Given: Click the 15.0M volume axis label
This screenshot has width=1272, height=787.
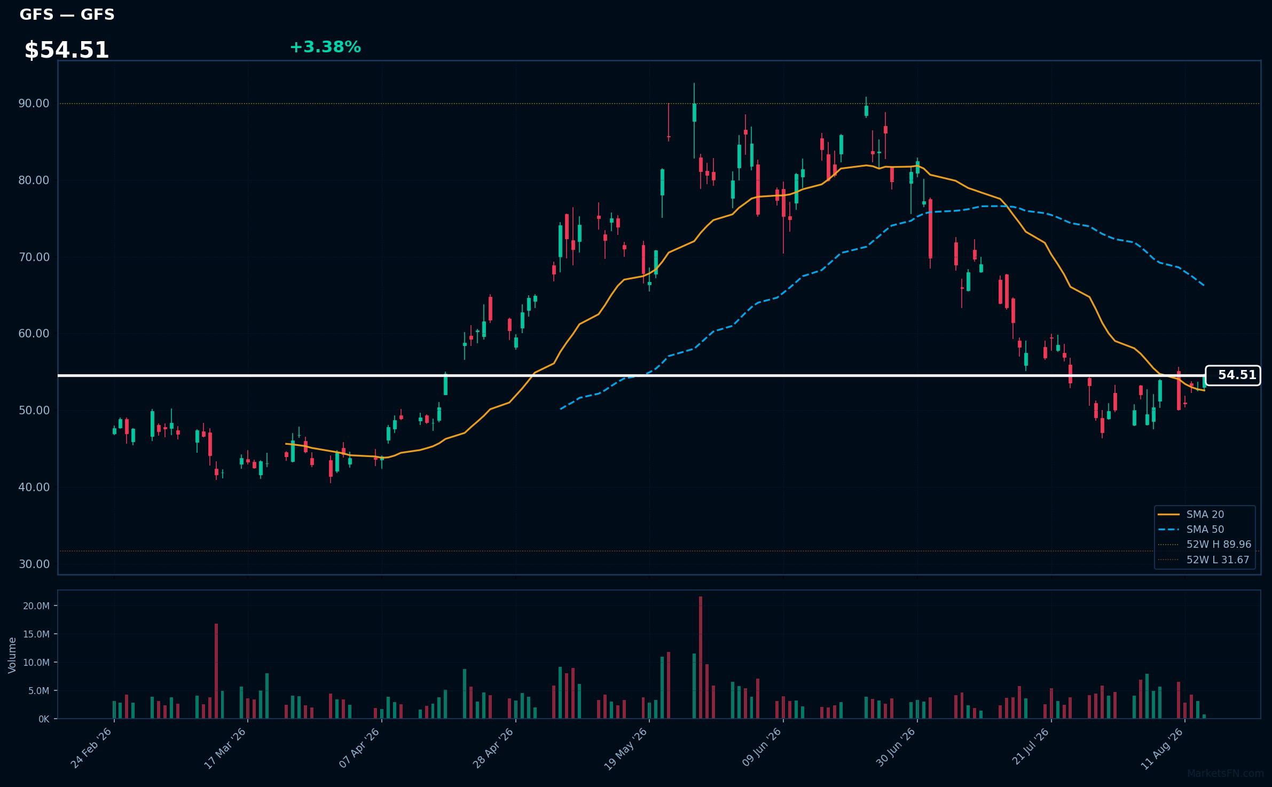Looking at the screenshot, I should click(x=36, y=634).
